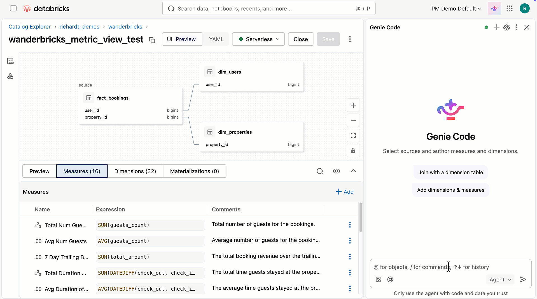
Task: Click Join with a dimension table
Action: click(450, 172)
